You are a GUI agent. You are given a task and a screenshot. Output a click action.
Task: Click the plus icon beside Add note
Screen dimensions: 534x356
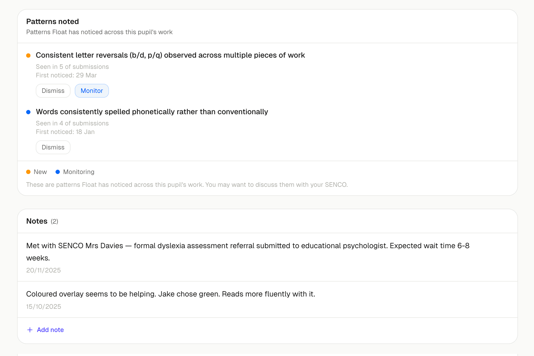click(x=30, y=330)
